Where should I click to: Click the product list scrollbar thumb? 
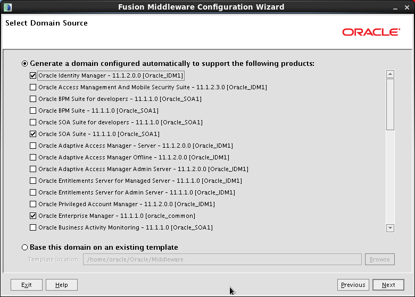coord(390,105)
